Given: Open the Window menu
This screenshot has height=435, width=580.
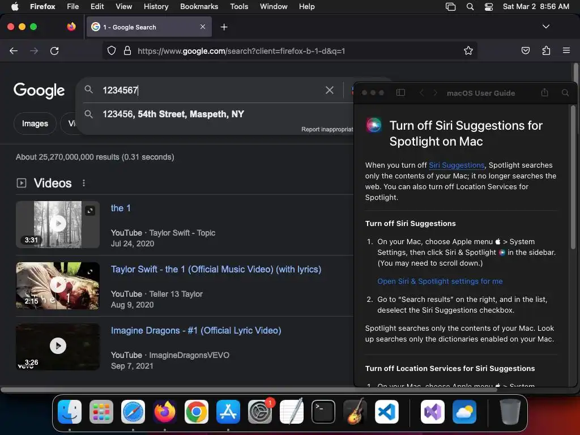Looking at the screenshot, I should pyautogui.click(x=274, y=6).
